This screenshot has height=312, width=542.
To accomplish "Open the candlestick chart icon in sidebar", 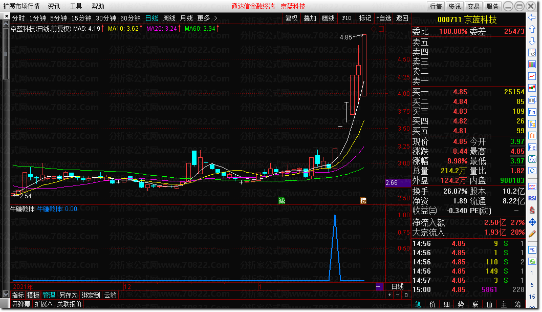I will (x=532, y=88).
